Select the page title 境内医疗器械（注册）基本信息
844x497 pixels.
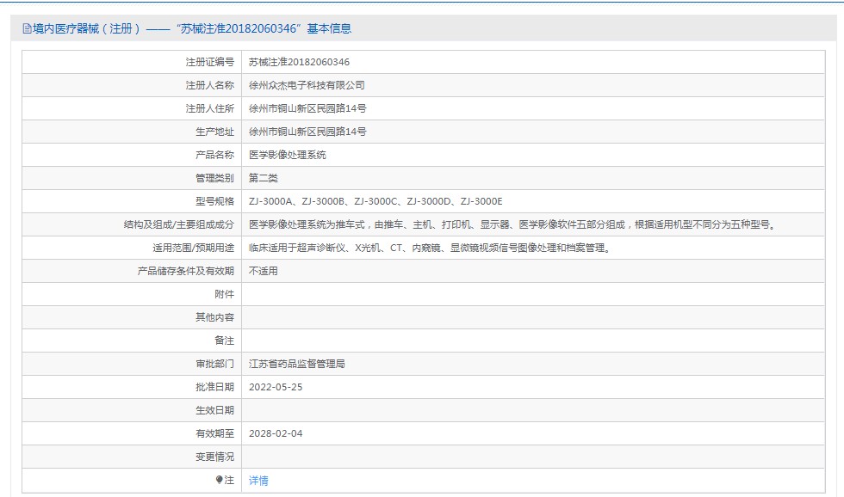191,29
